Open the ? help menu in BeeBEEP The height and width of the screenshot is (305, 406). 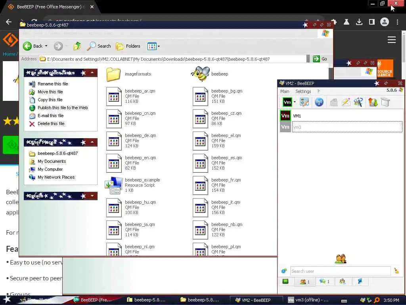tap(318, 91)
